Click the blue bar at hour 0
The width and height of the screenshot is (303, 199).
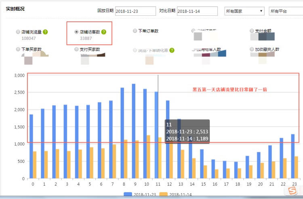31,146
